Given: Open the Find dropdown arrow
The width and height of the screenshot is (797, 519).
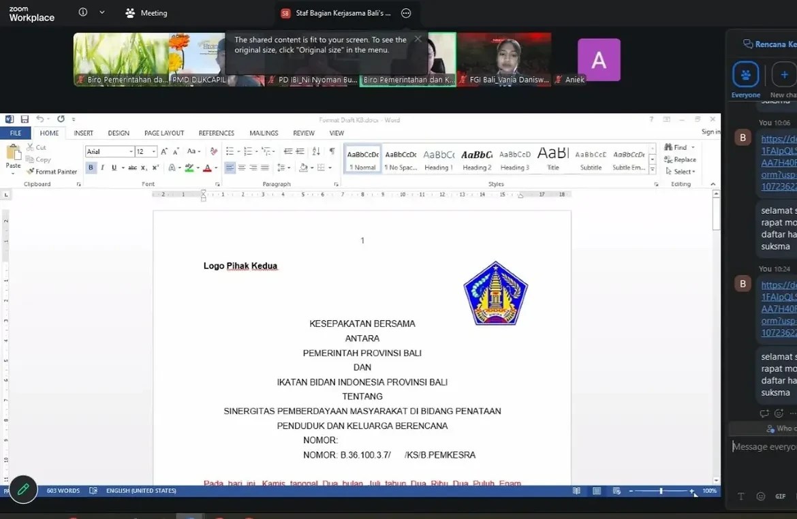Looking at the screenshot, I should pyautogui.click(x=693, y=147).
